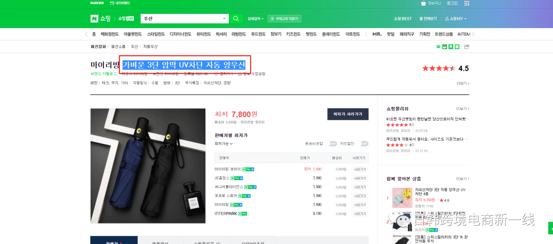
Task: Click the heart 찜하기 icon
Action: [216, 74]
